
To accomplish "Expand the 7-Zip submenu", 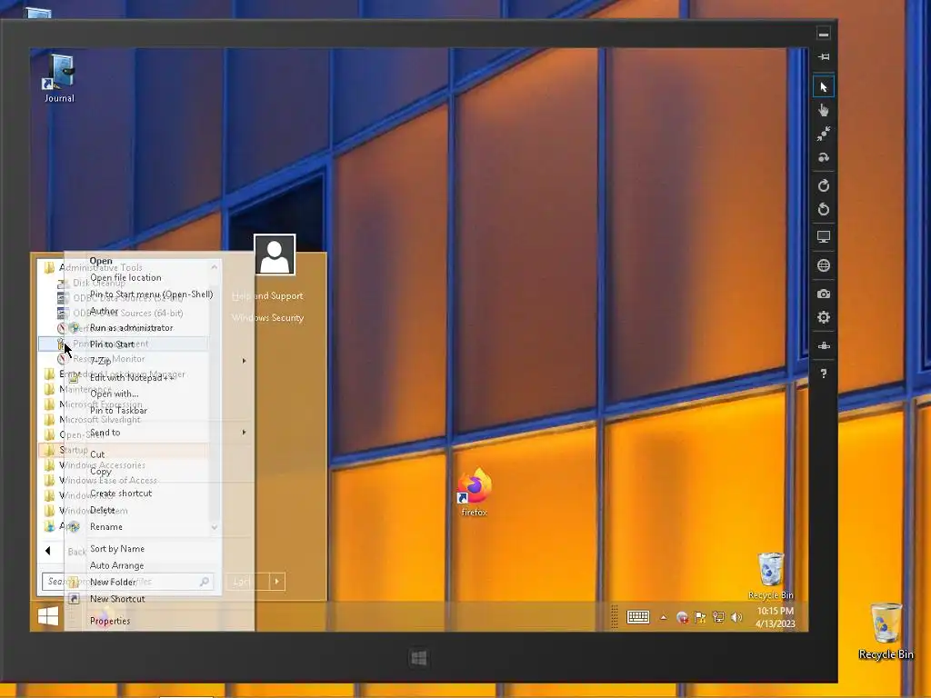I will pos(159,361).
